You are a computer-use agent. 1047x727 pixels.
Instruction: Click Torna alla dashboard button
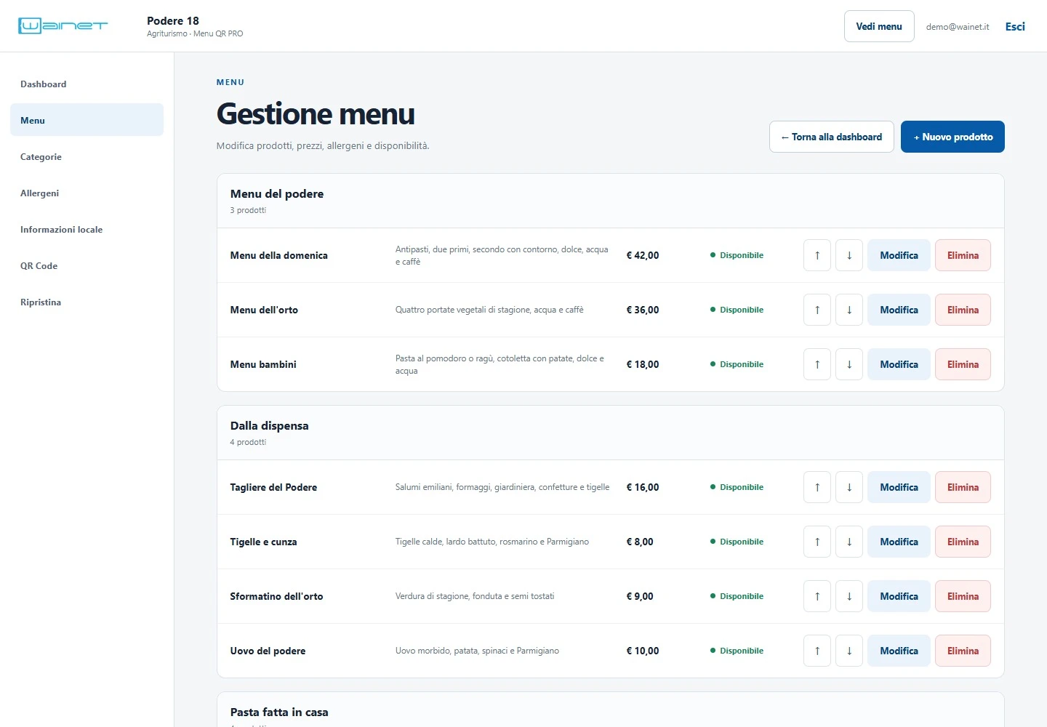(832, 137)
